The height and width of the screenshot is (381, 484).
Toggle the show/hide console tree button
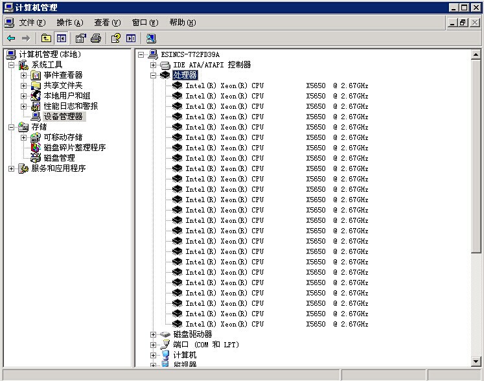pos(62,38)
